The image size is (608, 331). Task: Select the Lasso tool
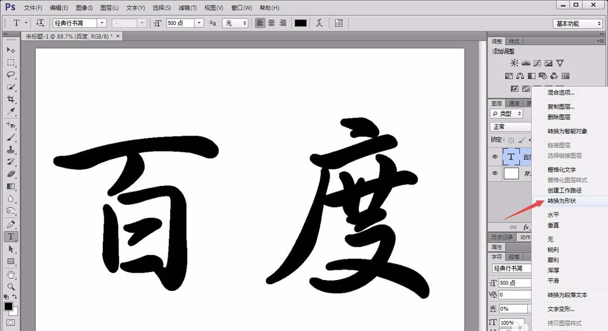(11, 75)
